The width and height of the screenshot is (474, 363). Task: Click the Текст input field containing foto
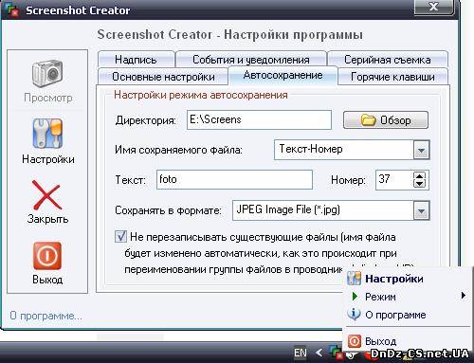click(234, 180)
